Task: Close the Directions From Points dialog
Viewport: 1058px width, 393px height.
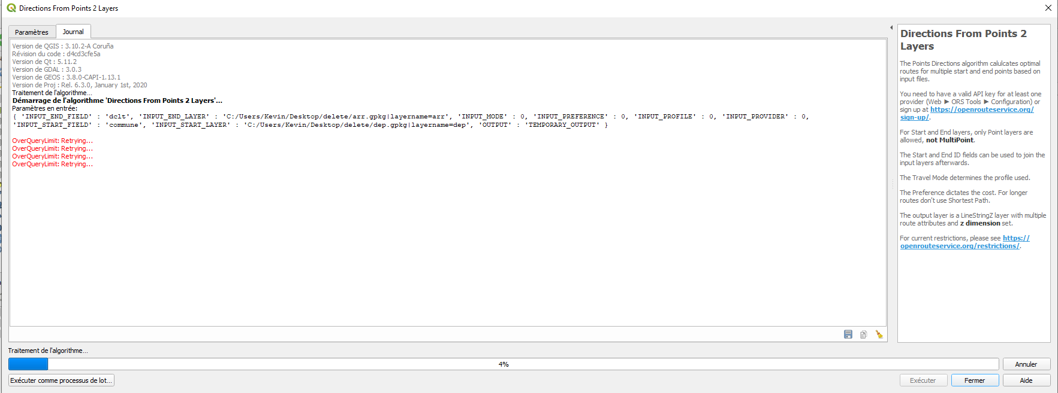Action: tap(1048, 8)
